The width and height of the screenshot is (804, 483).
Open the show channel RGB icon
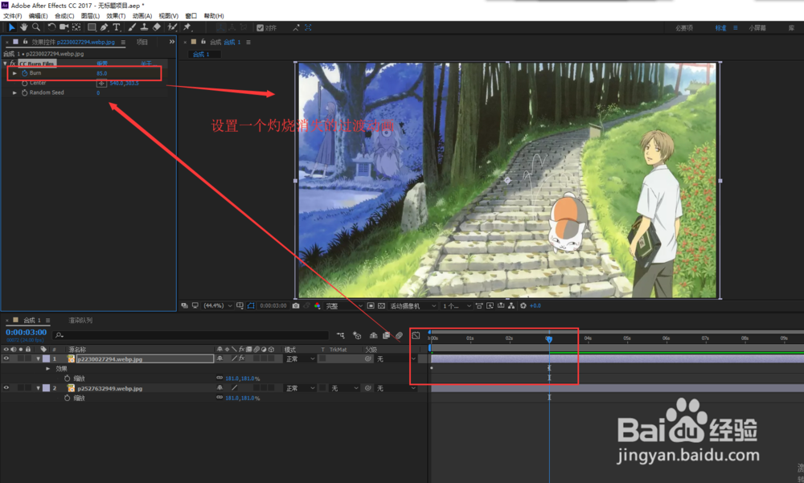[x=318, y=305]
